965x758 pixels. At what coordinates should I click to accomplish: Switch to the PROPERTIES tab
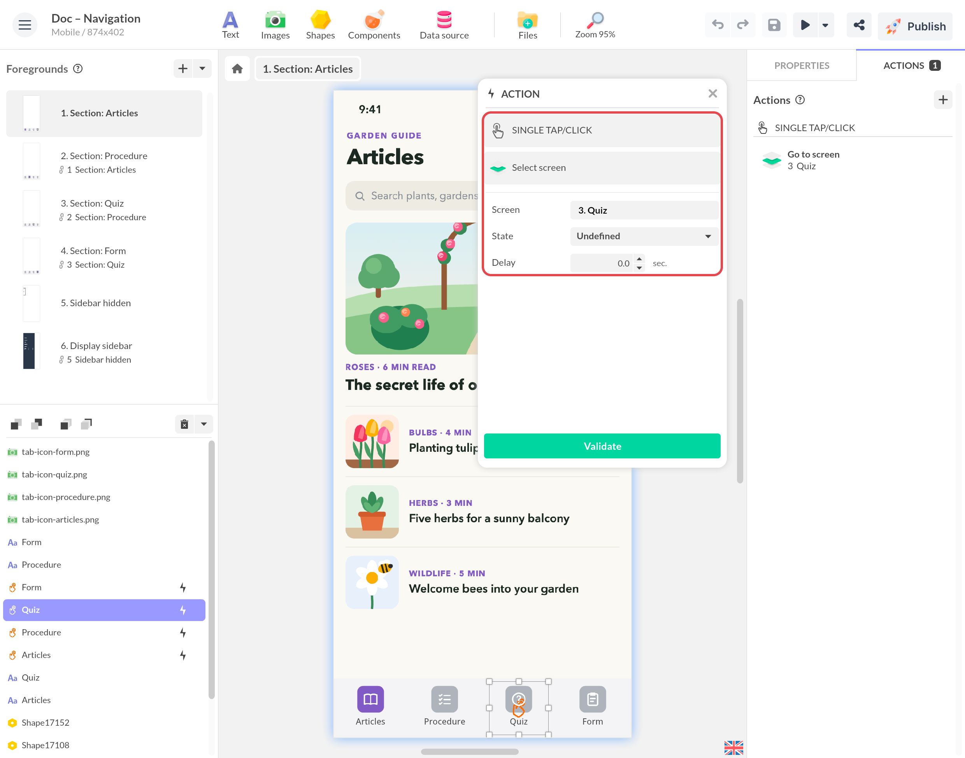pyautogui.click(x=801, y=66)
